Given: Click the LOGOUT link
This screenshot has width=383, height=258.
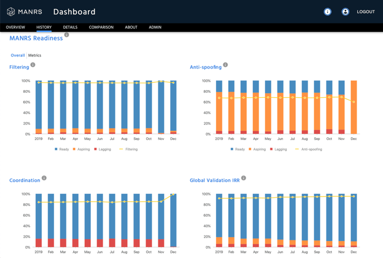Looking at the screenshot, I should click(x=365, y=12).
